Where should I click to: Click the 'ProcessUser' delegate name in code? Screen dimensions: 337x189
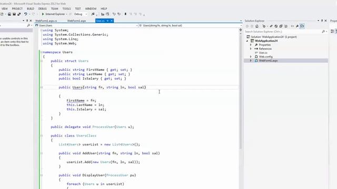[x=103, y=127]
